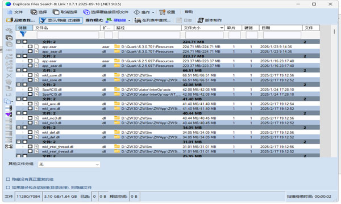Click the folder icon on the app.asar 224.71 MB row
Image resolution: width=341 pixels, height=204 pixels.
[x=117, y=46]
